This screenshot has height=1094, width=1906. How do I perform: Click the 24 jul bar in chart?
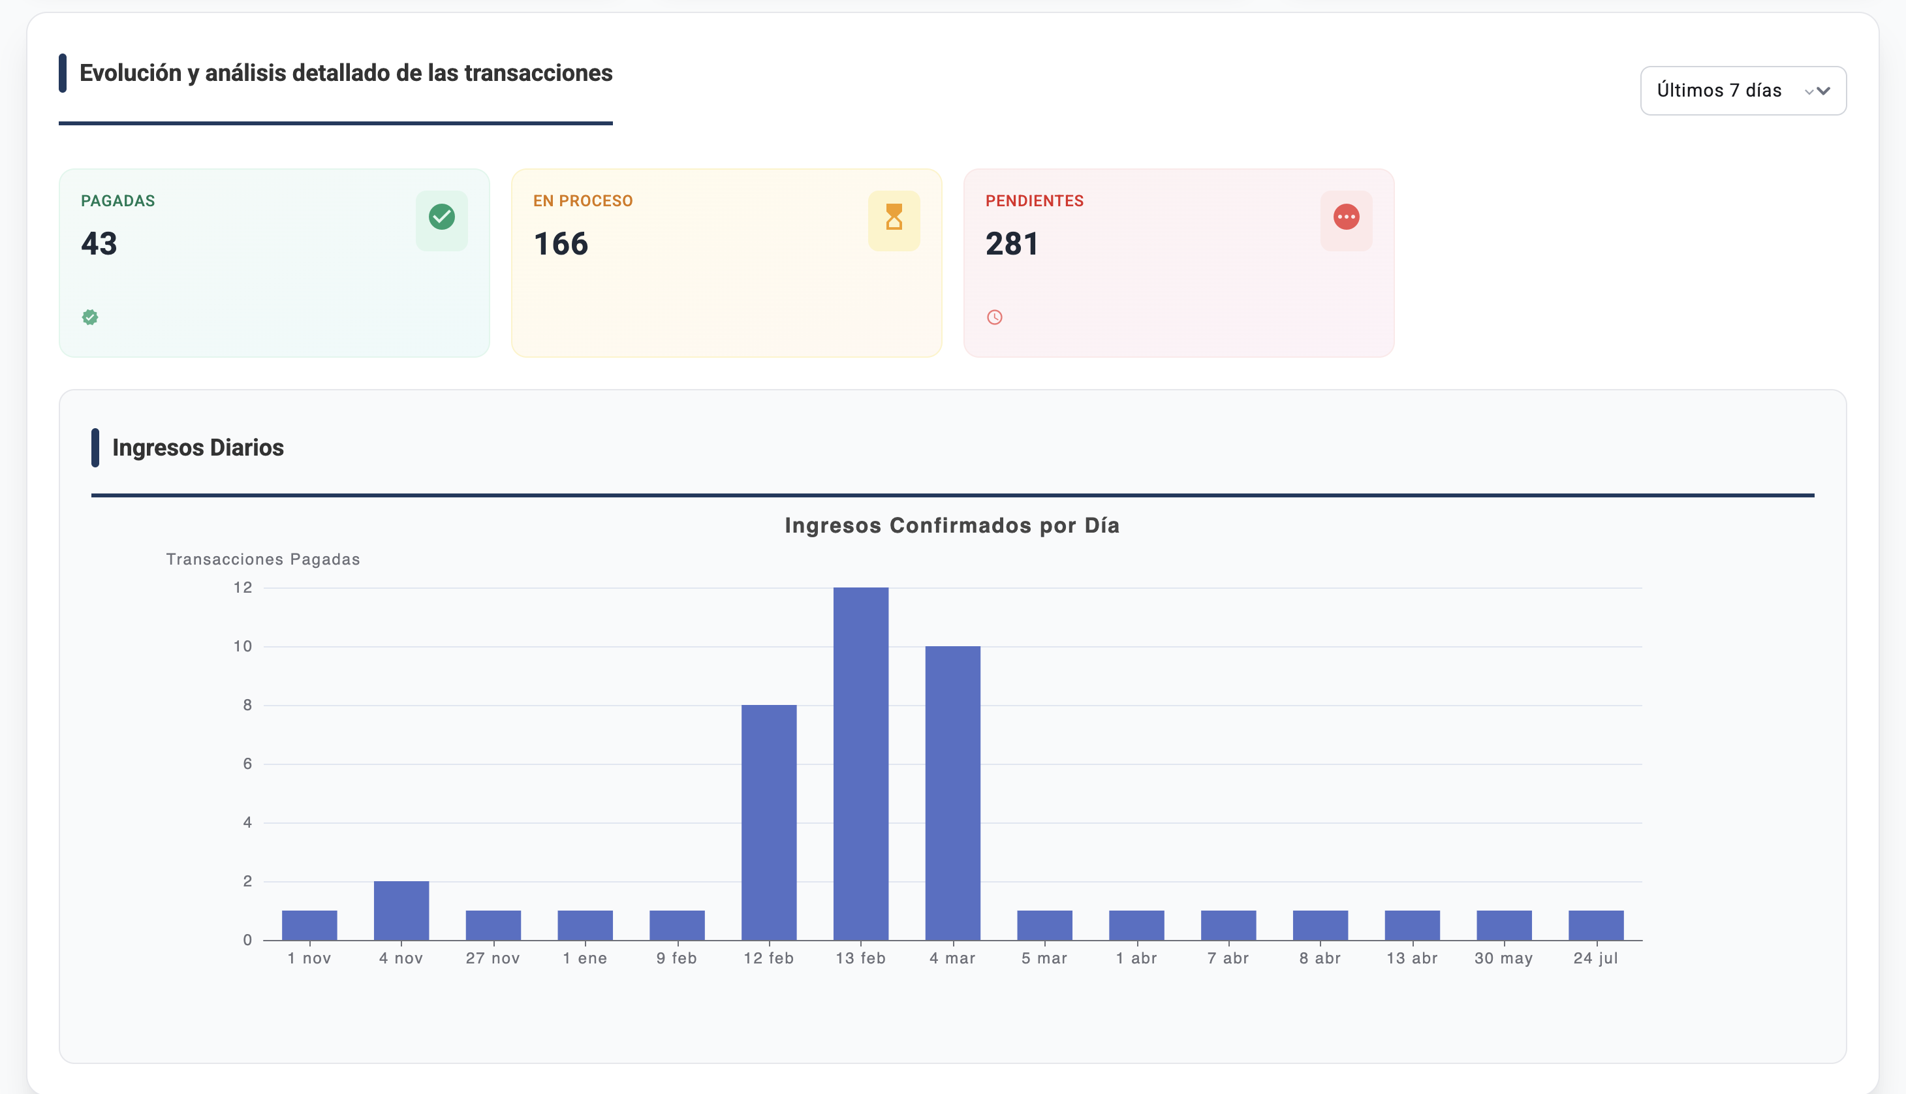[1595, 925]
